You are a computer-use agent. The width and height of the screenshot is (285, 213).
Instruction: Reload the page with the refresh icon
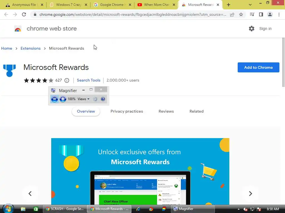click(24, 14)
